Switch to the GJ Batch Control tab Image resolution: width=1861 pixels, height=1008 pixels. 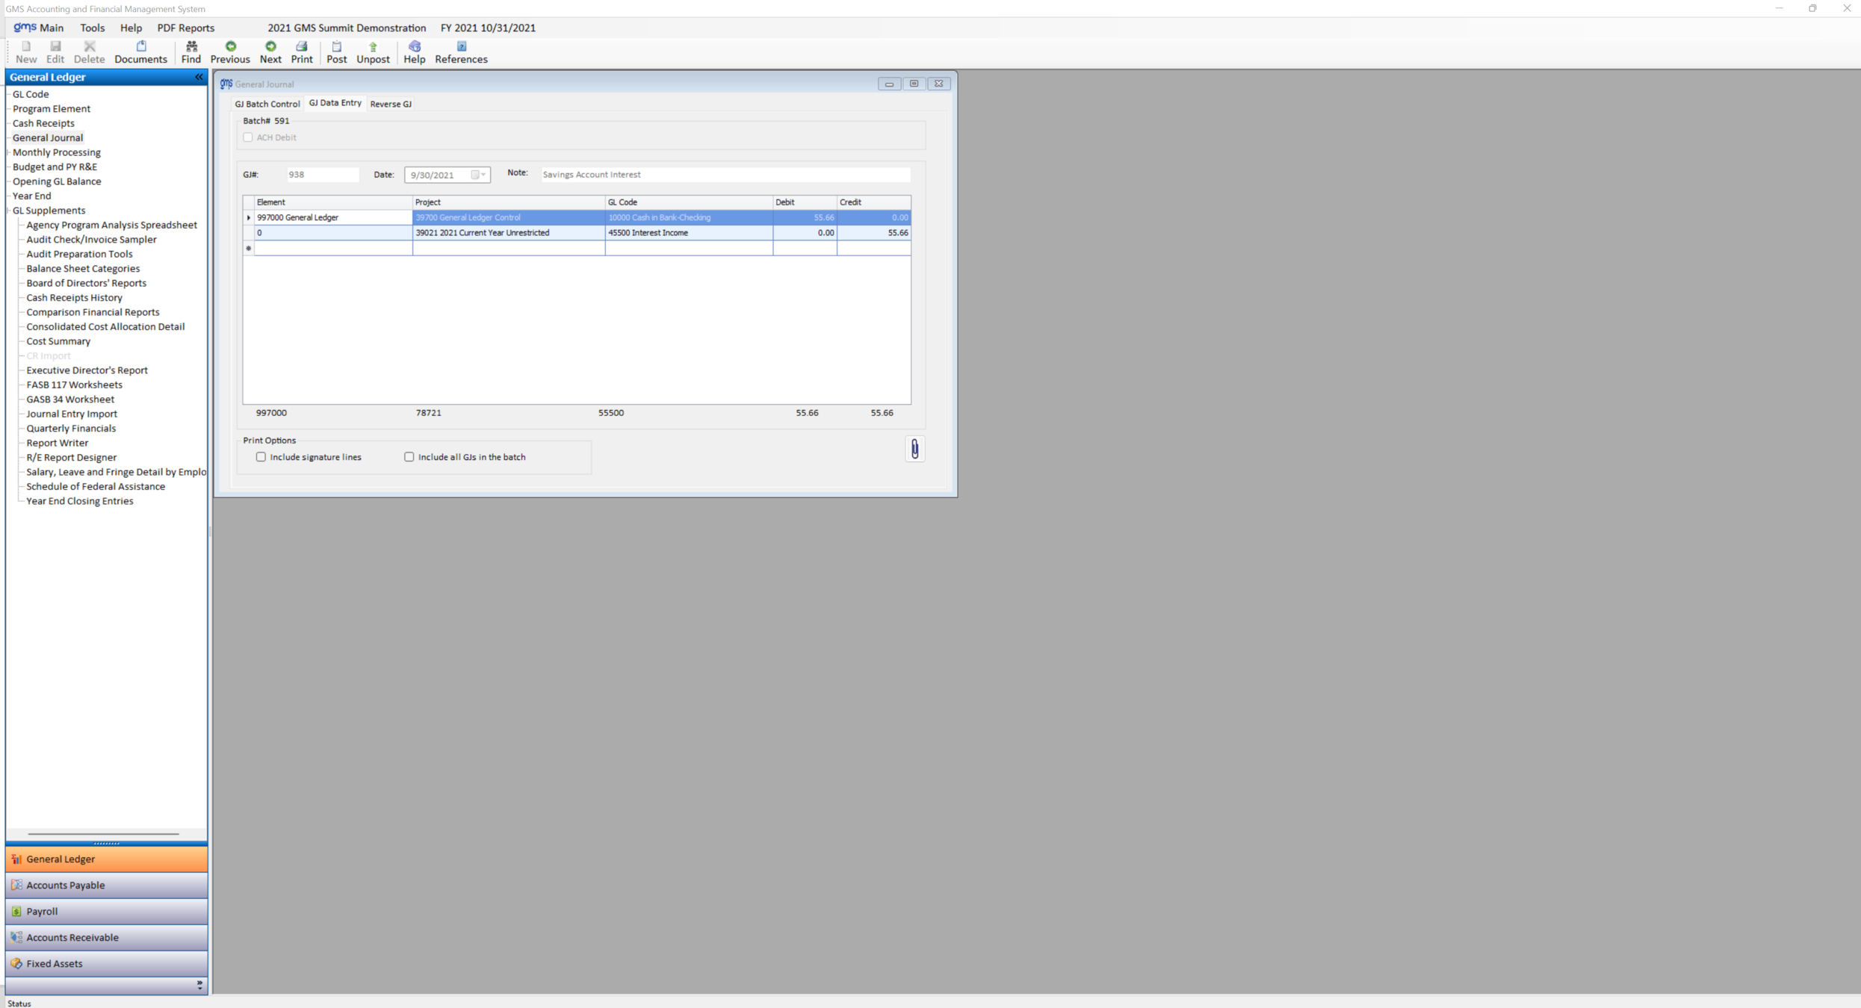(x=267, y=104)
